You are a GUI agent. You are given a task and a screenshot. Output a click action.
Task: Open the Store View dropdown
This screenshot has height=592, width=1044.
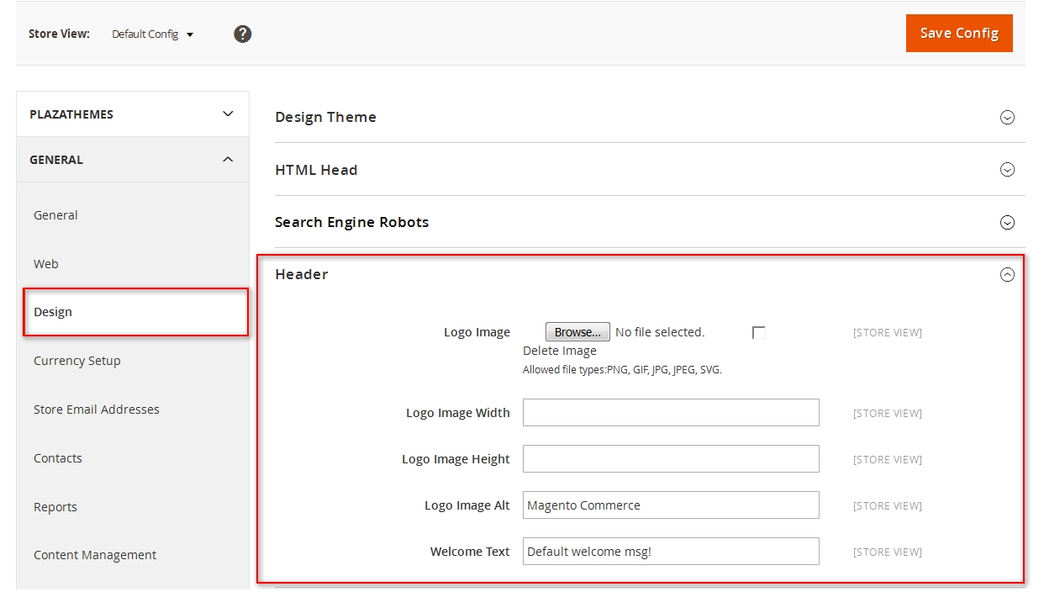coord(153,34)
